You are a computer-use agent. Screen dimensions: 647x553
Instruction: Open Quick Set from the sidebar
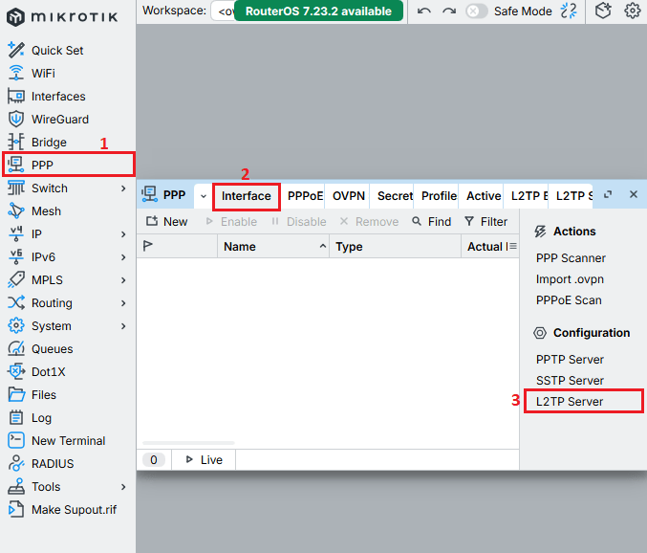pyautogui.click(x=57, y=51)
